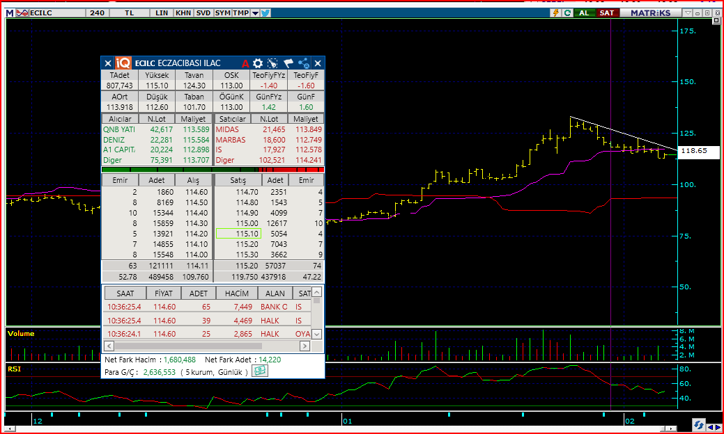
Task: Click the red A icon in panel header
Action: click(x=245, y=63)
